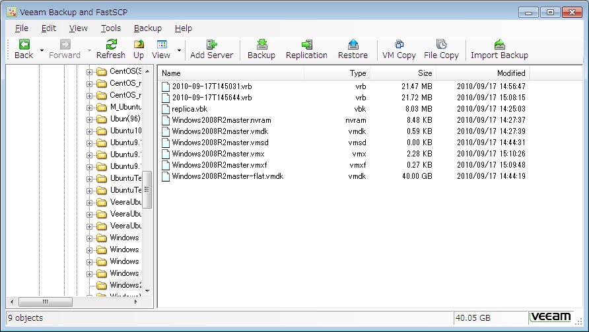Open the View options dropdown arrow

tap(179, 50)
